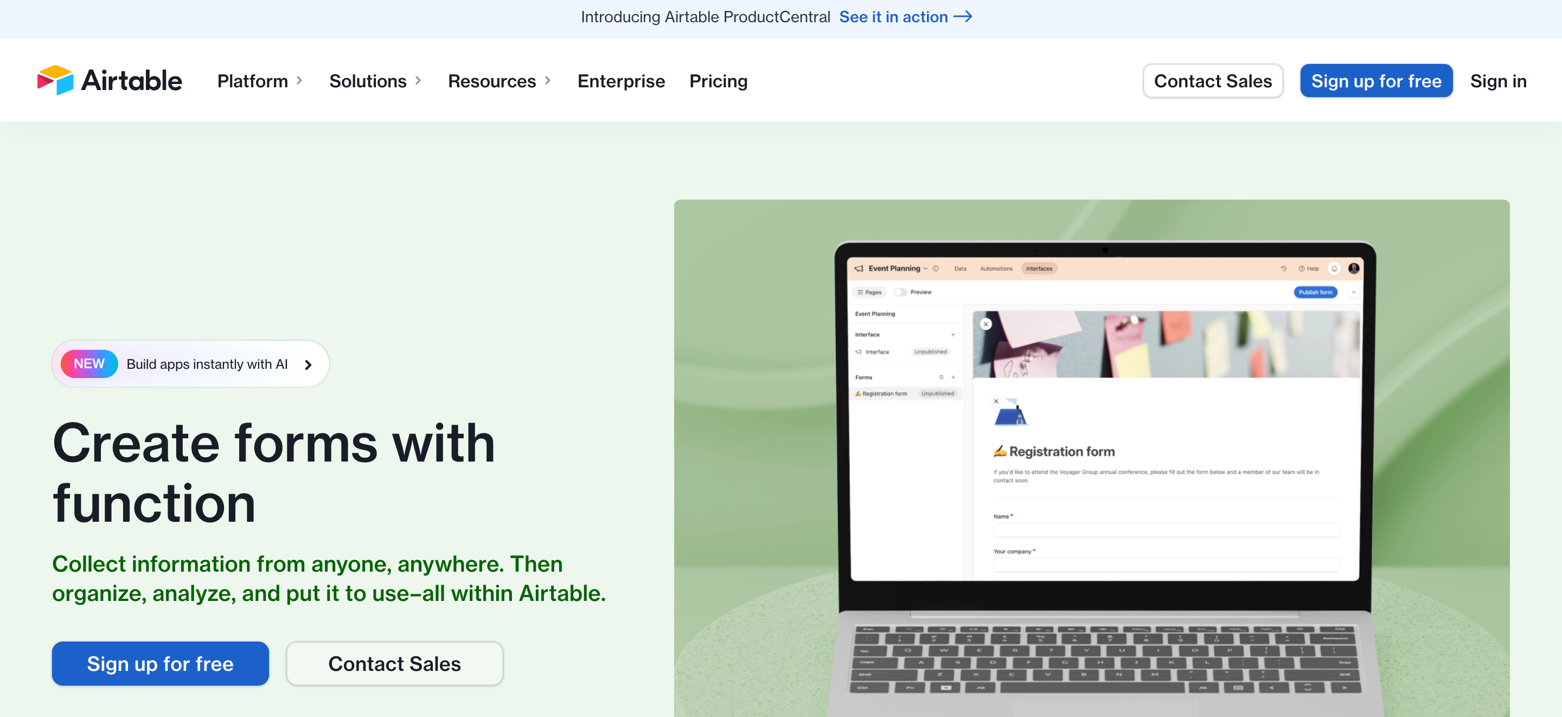Click the megaphone icon beside Event Planning title
This screenshot has height=717, width=1562.
pyautogui.click(x=859, y=268)
